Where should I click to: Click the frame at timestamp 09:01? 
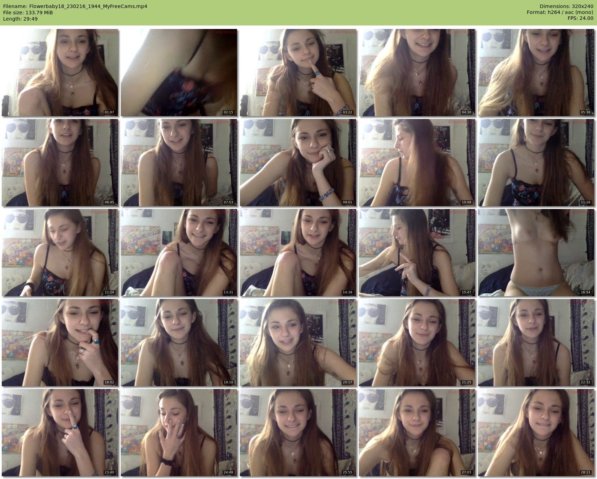(298, 163)
